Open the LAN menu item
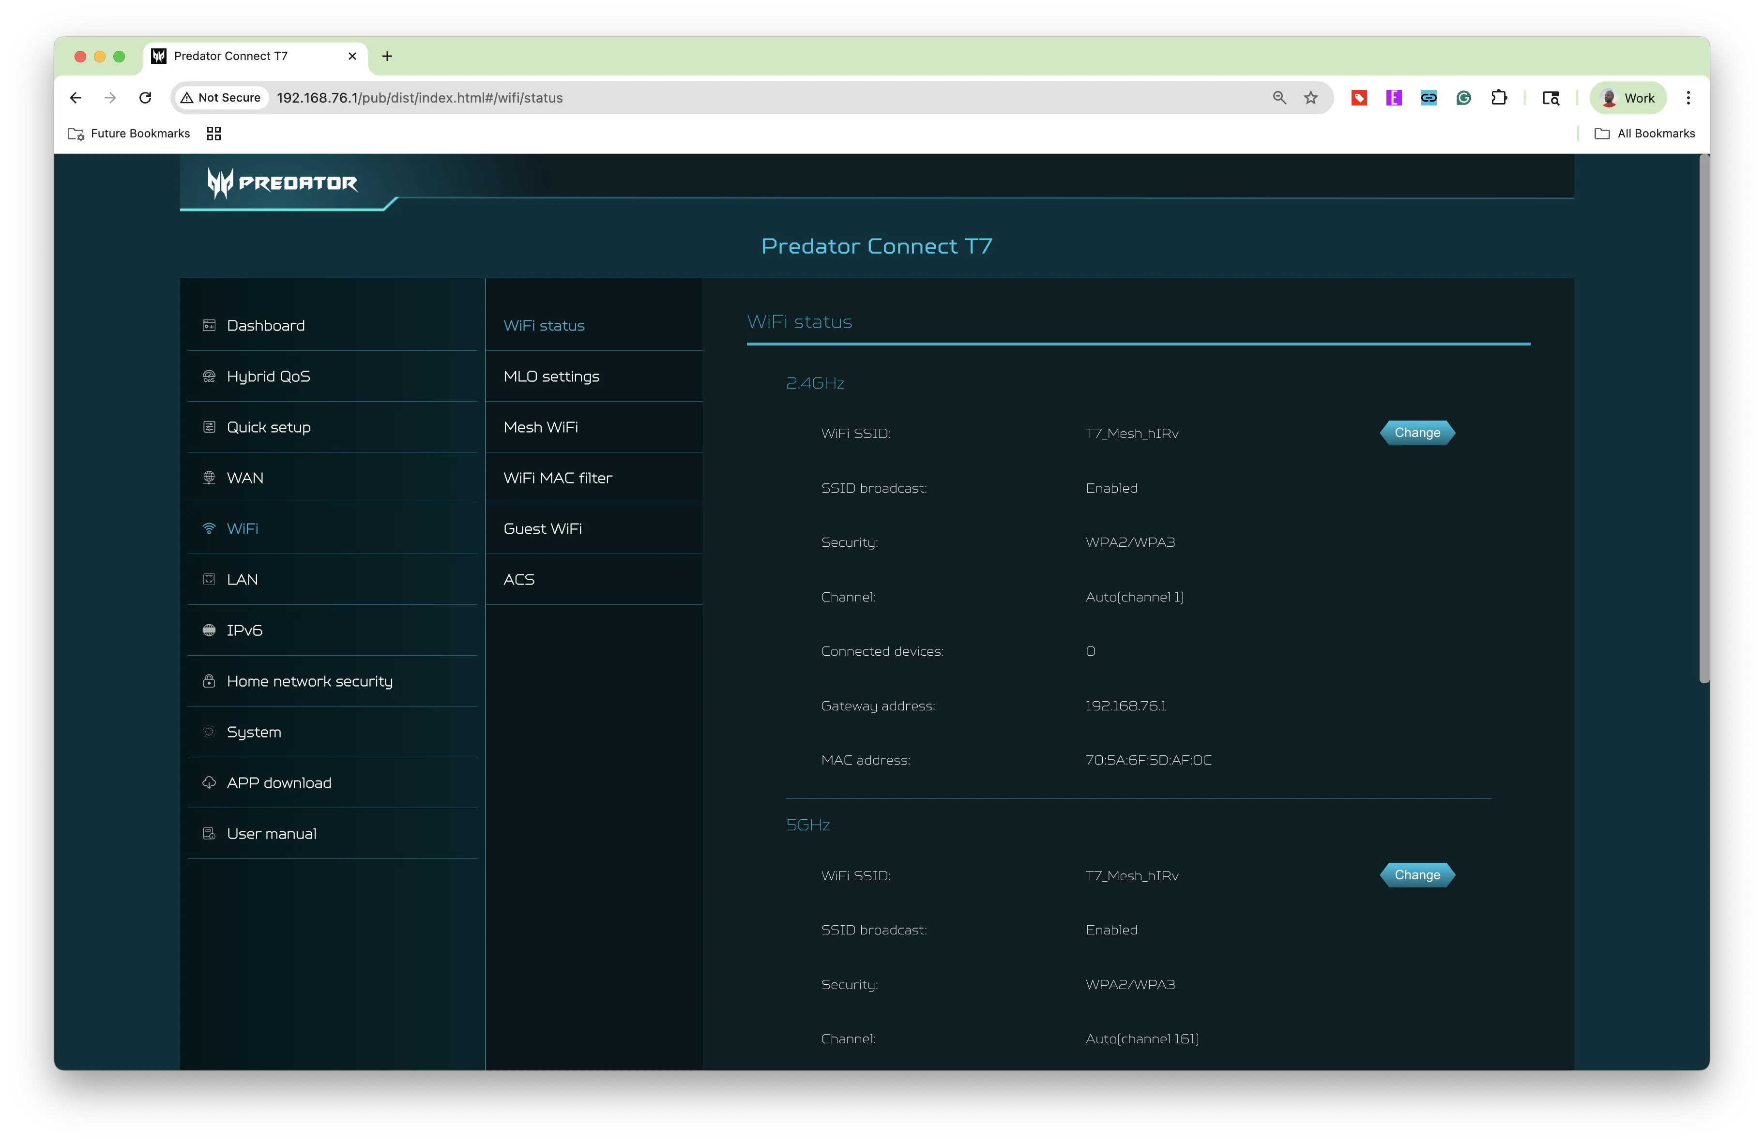The image size is (1764, 1142). click(x=332, y=580)
